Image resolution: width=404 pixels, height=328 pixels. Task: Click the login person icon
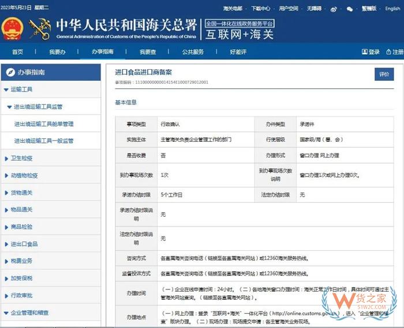[x=364, y=52]
